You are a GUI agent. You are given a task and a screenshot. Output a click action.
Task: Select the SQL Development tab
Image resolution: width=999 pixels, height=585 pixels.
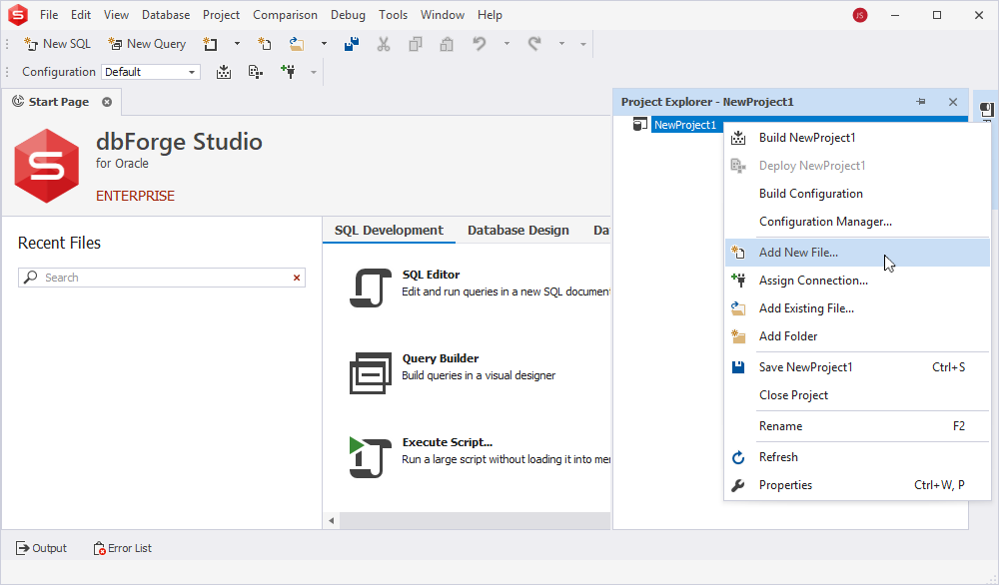(389, 231)
